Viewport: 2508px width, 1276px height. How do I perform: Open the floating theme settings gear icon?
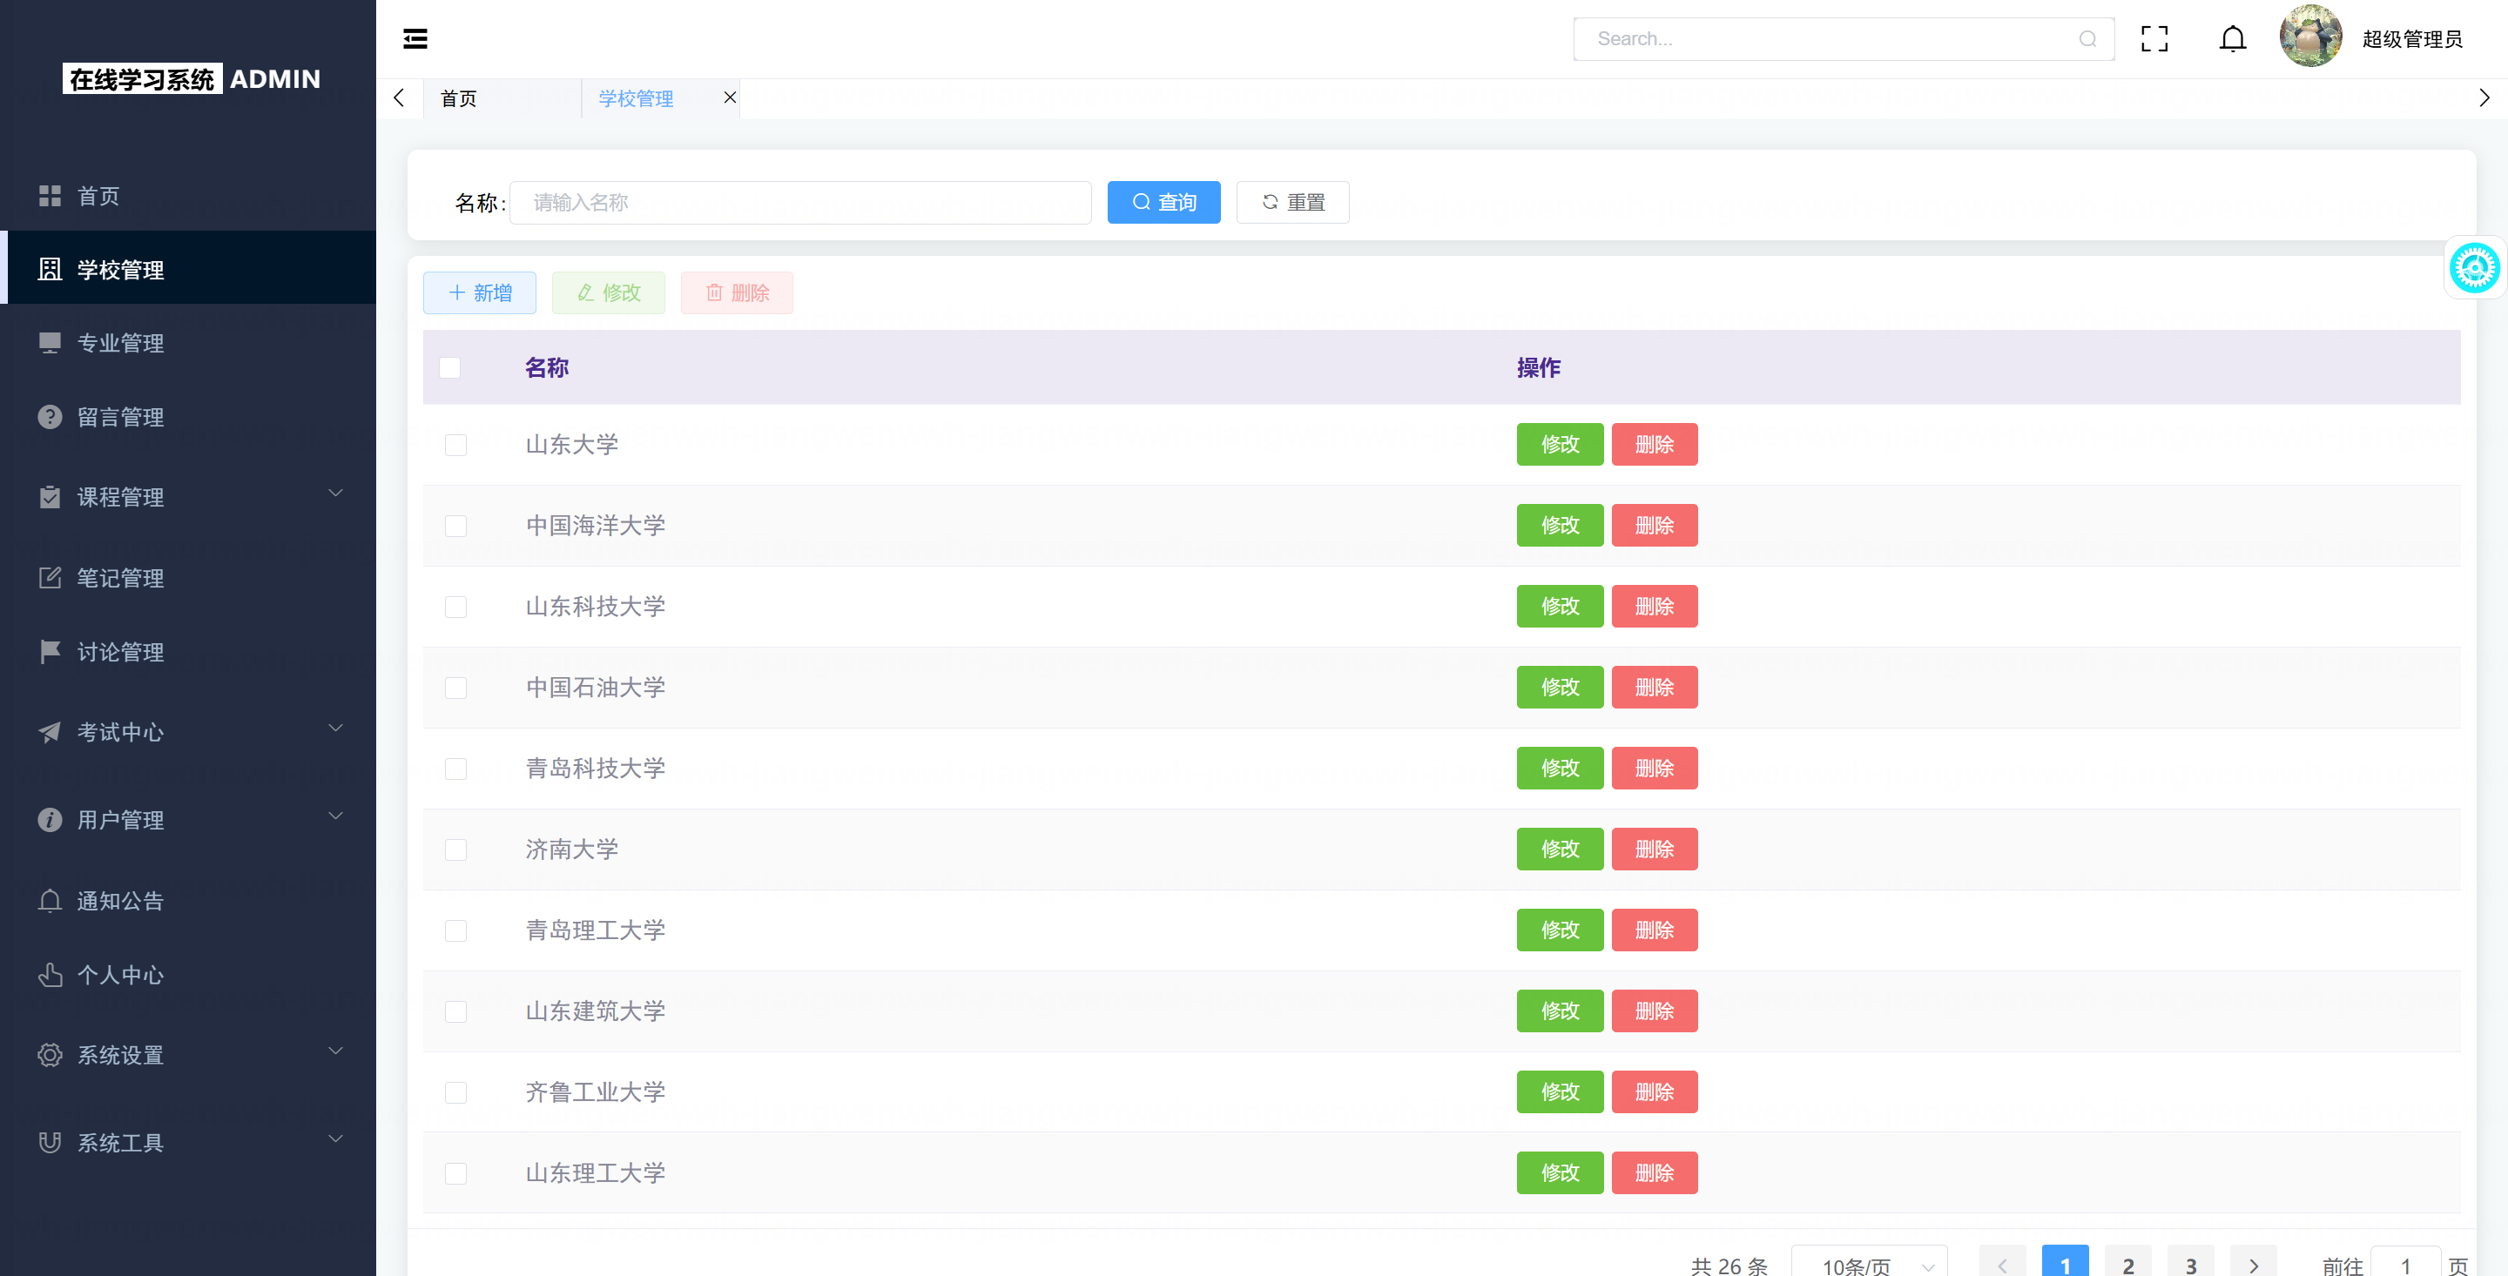pyautogui.click(x=2474, y=268)
